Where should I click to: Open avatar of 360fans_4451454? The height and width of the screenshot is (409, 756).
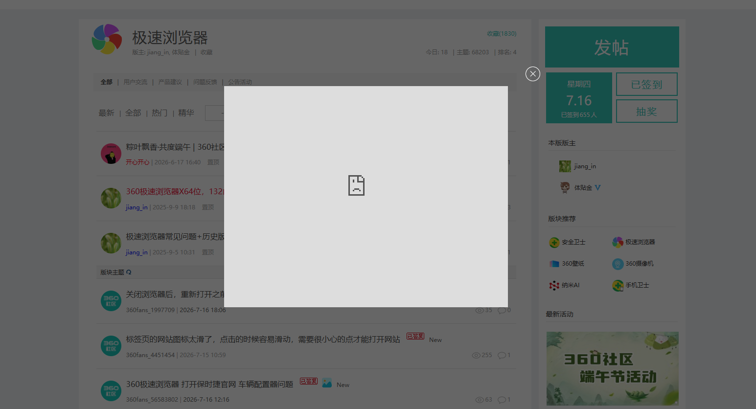click(x=111, y=346)
